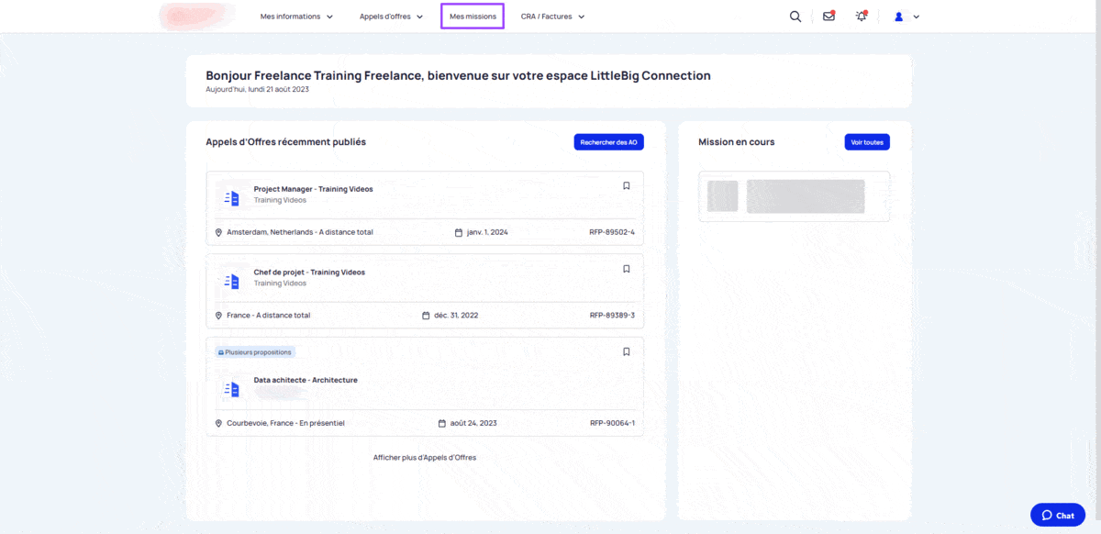1101x534 pixels.
Task: Click the calendar icon beside août 24, 2023
Action: click(x=442, y=423)
